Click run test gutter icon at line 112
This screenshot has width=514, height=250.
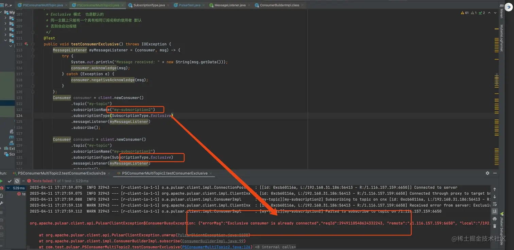point(27,44)
